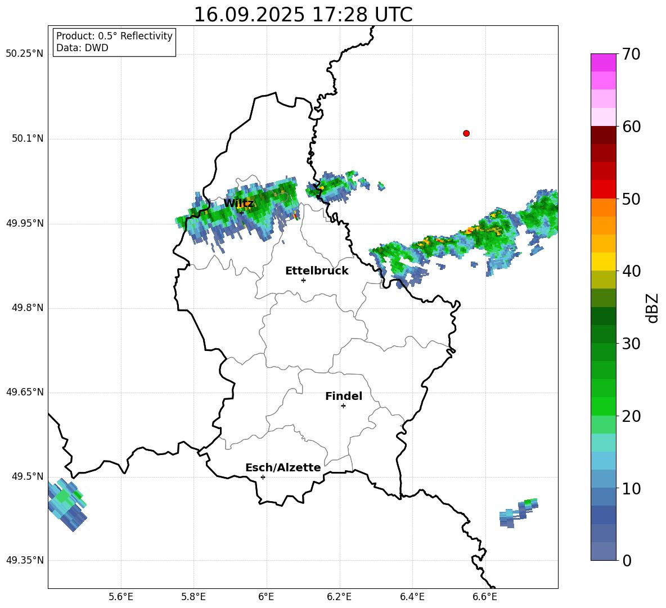
Task: Click the 70 value on colorbar
Action: point(631,55)
